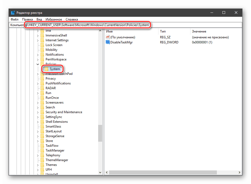Expand the Screensavers key
The width and height of the screenshot is (251, 184).
pos(38,103)
